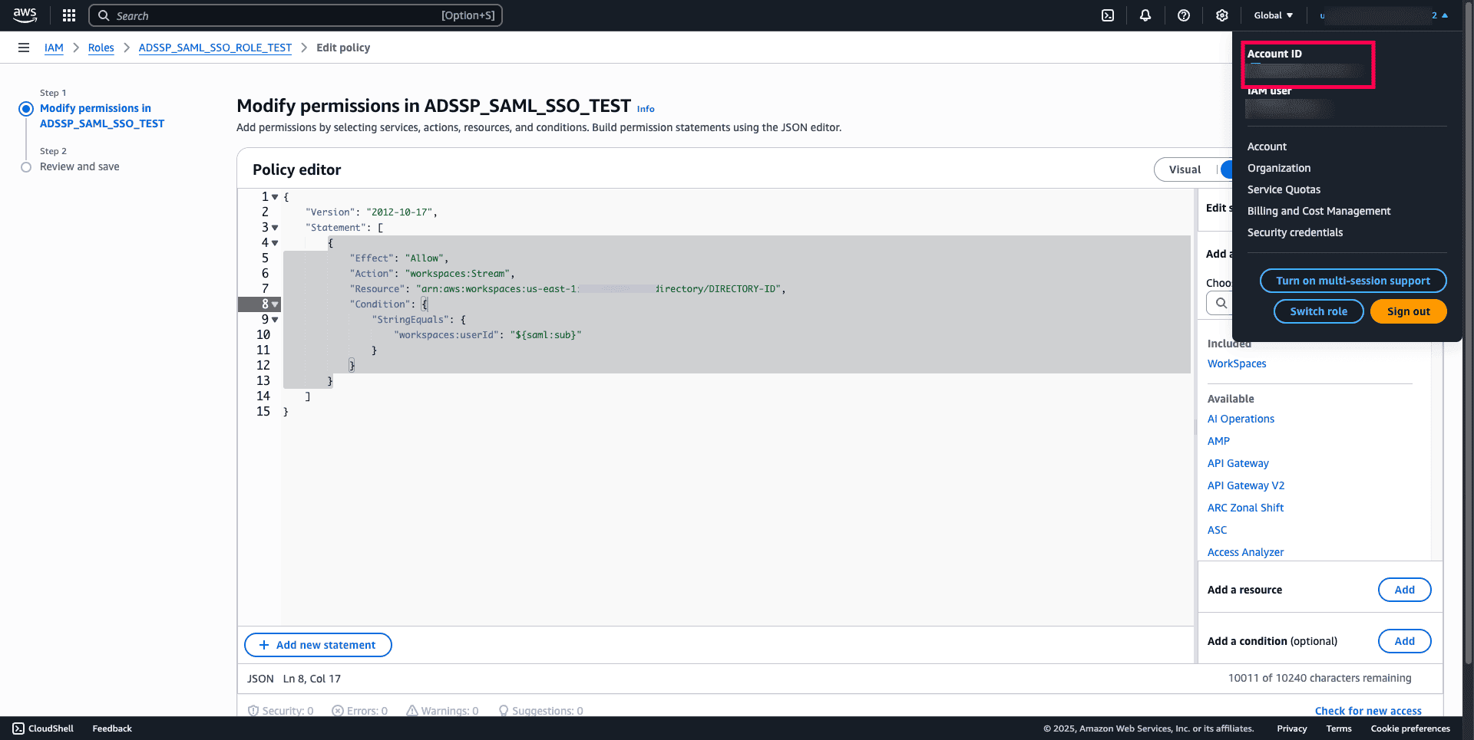This screenshot has height=740, width=1474.
Task: Select ASC service link
Action: click(x=1217, y=530)
